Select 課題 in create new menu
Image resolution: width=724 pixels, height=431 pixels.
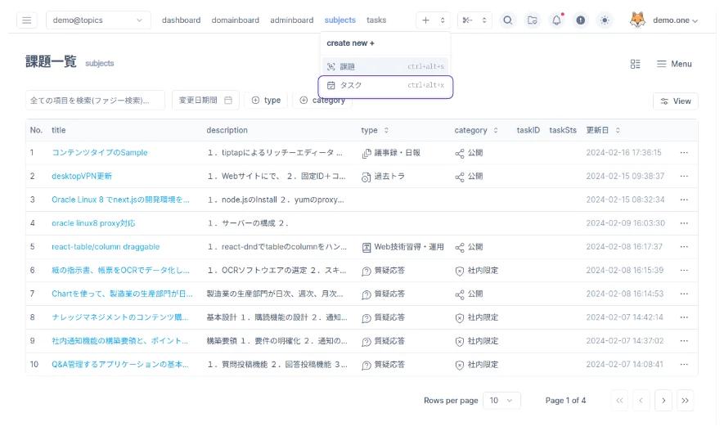[x=385, y=66]
